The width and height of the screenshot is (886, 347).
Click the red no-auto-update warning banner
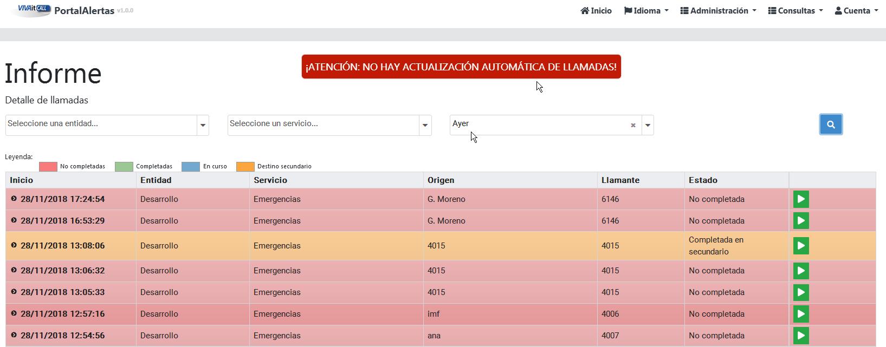click(x=461, y=67)
